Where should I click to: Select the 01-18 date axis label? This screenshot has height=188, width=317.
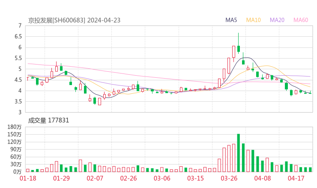[28, 178]
